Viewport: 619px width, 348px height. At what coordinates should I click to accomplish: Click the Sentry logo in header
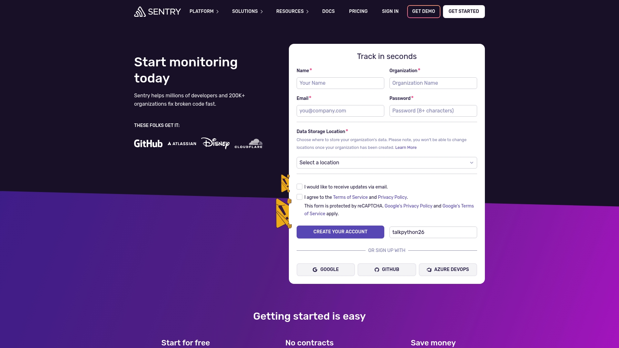(x=157, y=12)
